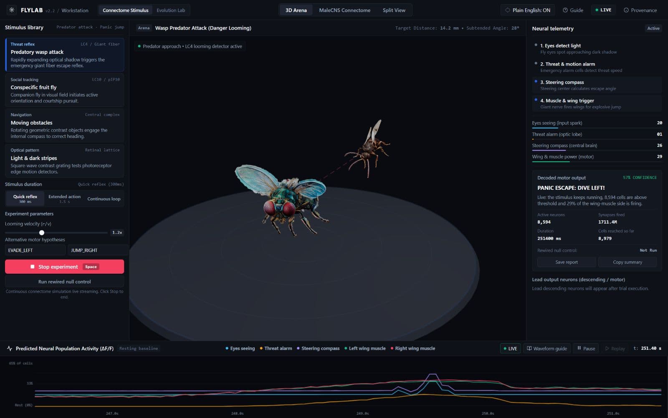Click Save report button
This screenshot has height=418, width=668.
567,262
